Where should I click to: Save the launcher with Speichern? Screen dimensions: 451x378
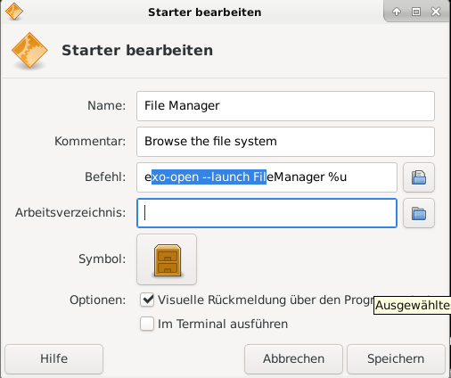396,359
